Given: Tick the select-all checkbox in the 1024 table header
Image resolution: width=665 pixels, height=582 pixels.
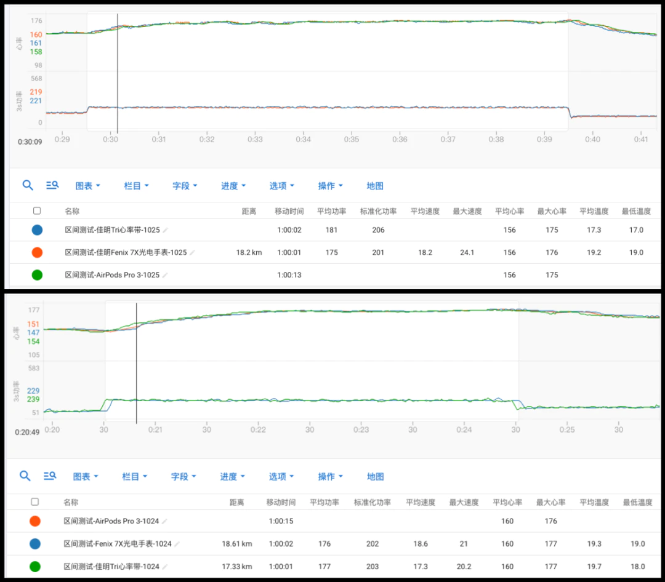Looking at the screenshot, I should click(x=35, y=502).
